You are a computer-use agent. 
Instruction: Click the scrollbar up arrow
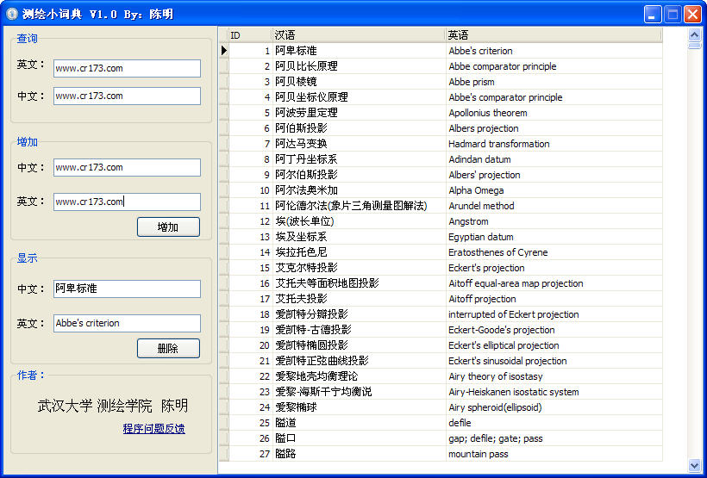pos(694,34)
